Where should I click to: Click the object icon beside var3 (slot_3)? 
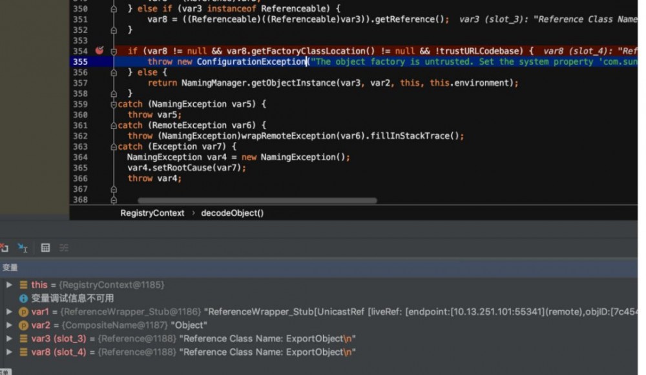pos(23,338)
